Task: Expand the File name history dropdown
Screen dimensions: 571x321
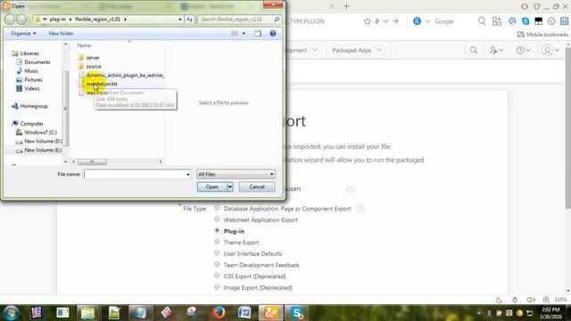Action: click(188, 175)
